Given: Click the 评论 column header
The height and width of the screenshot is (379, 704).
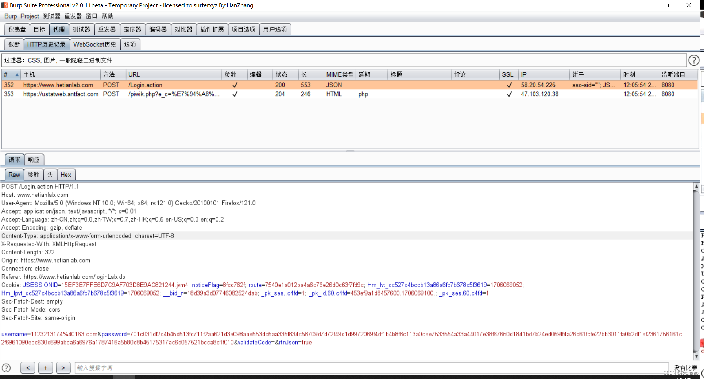Looking at the screenshot, I should coord(475,74).
